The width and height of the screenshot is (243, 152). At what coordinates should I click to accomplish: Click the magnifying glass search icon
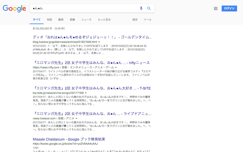point(149,8)
